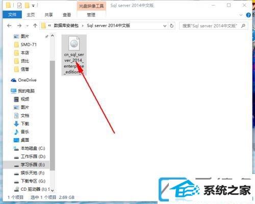Viewport: 255px width, 204px height.
Task: Switch to the 查看 ribbon tab
Action: click(67, 15)
